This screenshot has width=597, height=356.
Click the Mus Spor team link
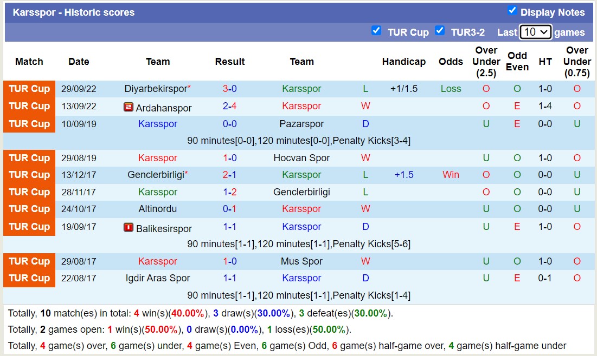(301, 261)
